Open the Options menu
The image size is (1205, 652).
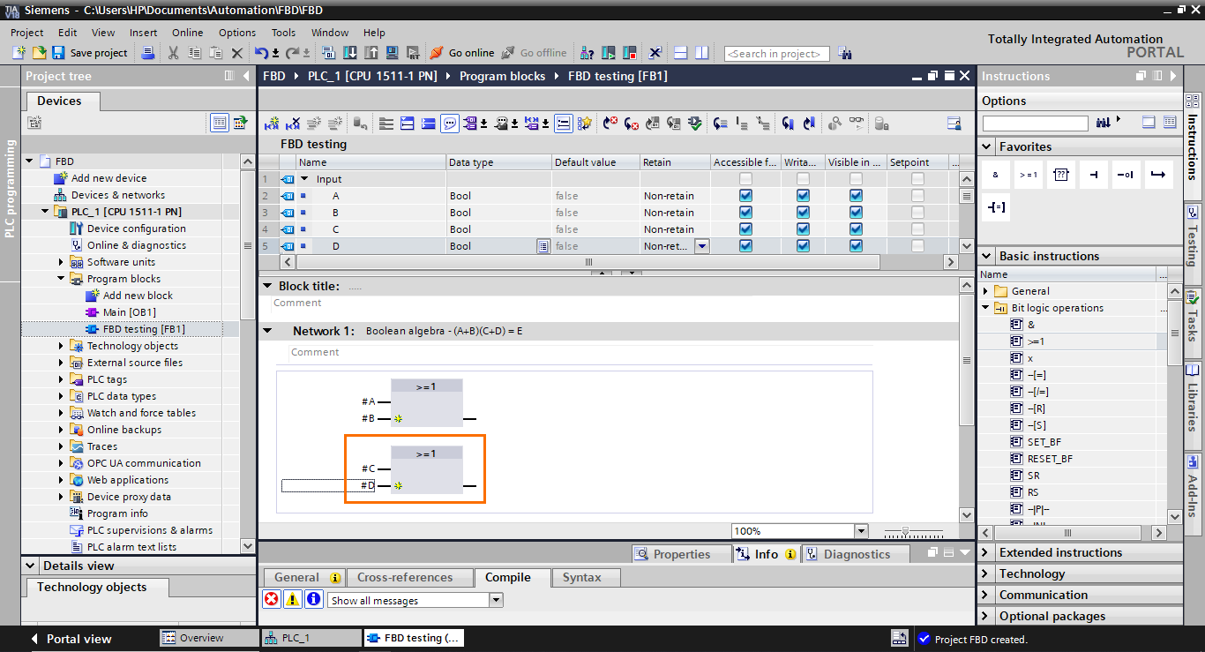236,33
